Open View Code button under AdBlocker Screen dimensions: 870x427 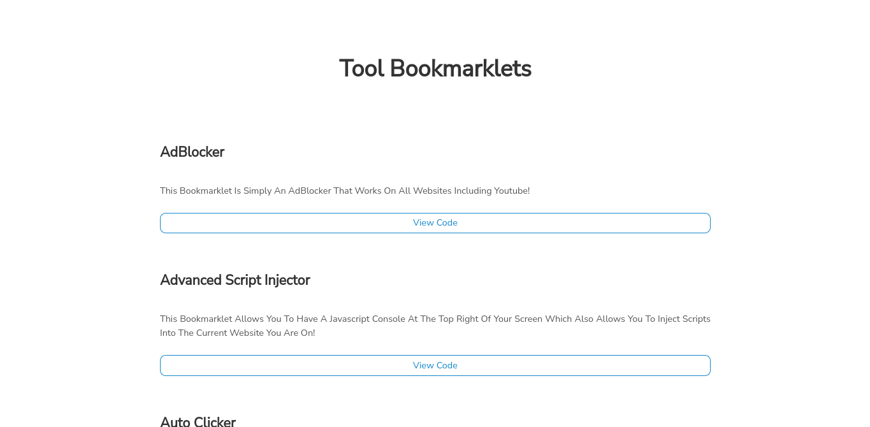435,223
